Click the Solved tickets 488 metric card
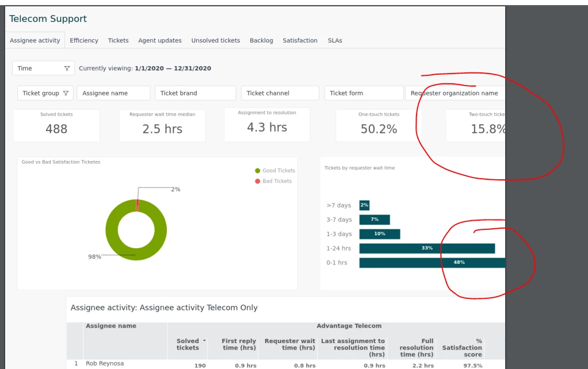This screenshot has width=588, height=369. (x=56, y=125)
